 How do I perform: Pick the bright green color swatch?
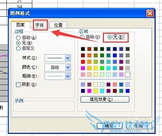click(102, 68)
